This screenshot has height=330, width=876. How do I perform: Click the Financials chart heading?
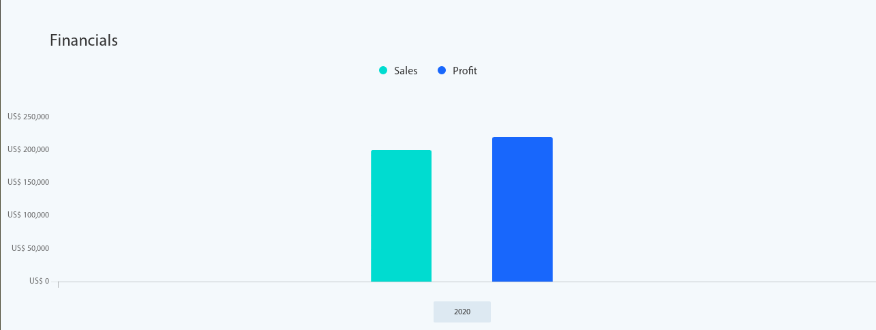(84, 40)
